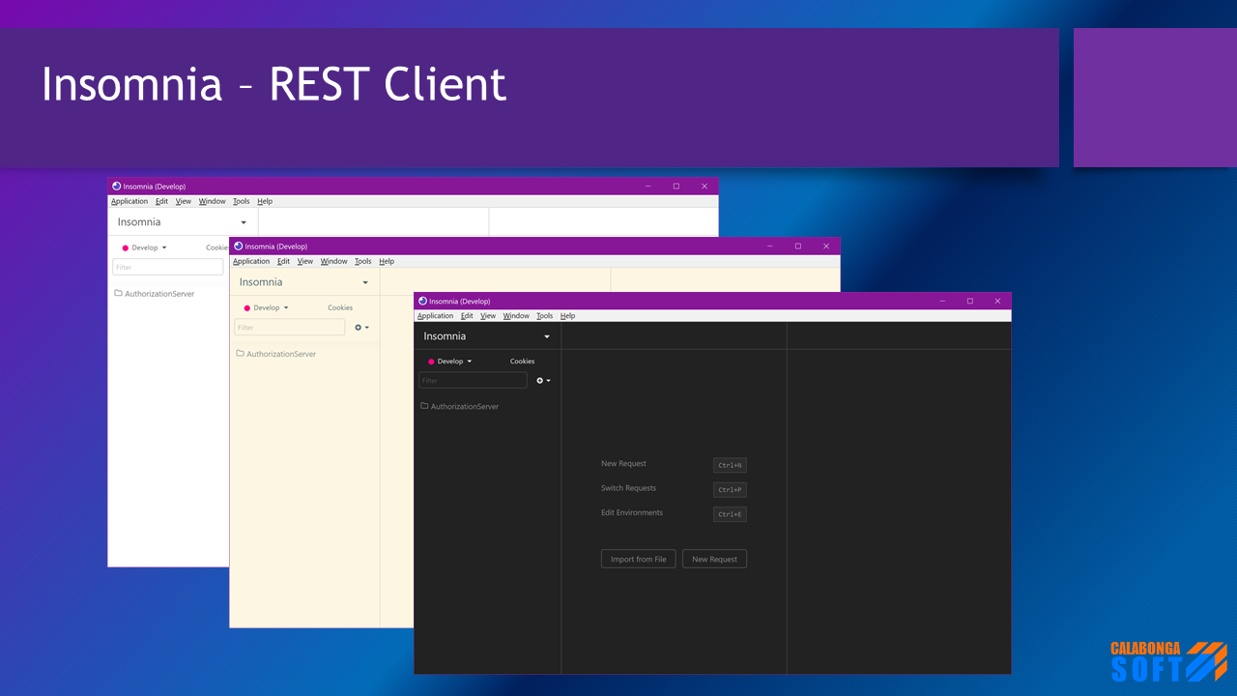Open Application menu in white Insomnia window
Viewport: 1237px width, 696px height.
129,202
